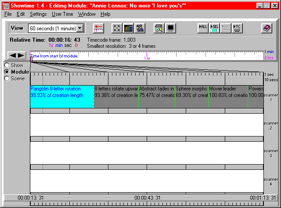Click the CD and speaker audio icon

click(159, 29)
